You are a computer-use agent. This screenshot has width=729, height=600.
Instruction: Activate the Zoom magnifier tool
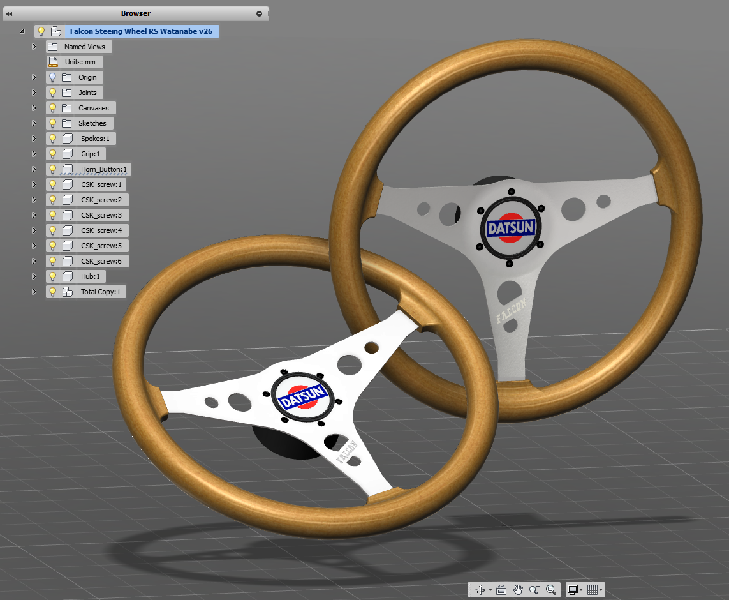pyautogui.click(x=534, y=590)
